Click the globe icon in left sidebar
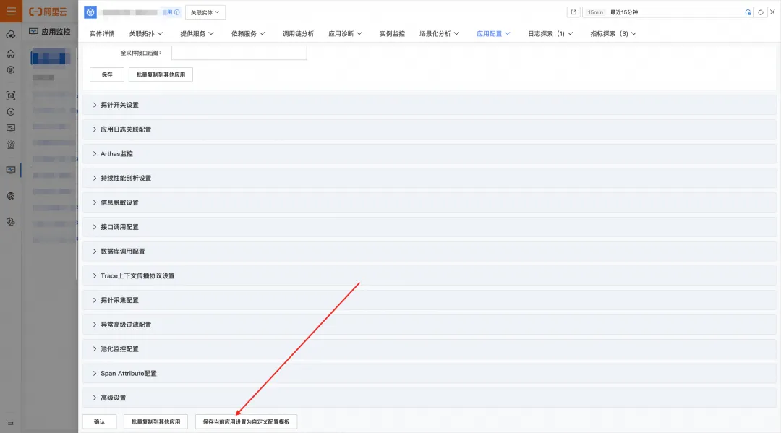This screenshot has width=781, height=433. point(10,196)
